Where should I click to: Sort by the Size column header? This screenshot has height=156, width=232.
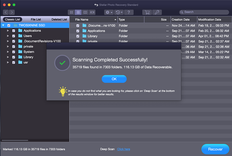click(x=157, y=20)
